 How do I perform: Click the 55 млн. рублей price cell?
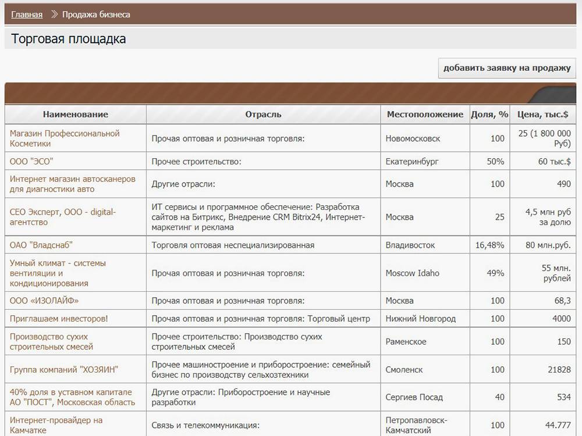543,273
